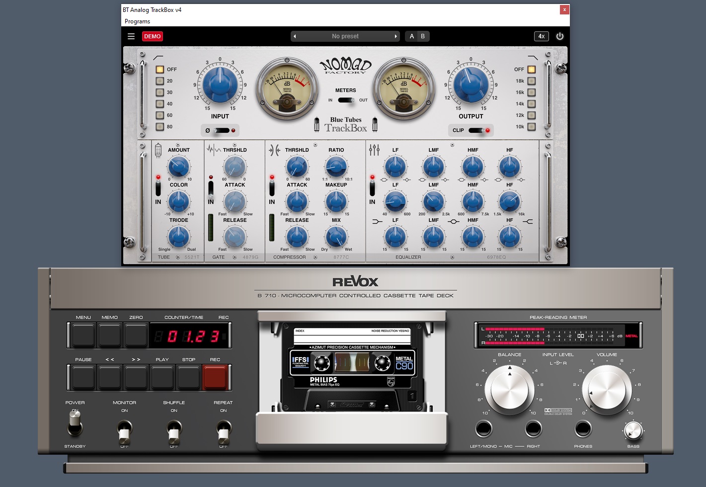This screenshot has width=706, height=487.
Task: Click the 4x oversampling button
Action: (542, 36)
